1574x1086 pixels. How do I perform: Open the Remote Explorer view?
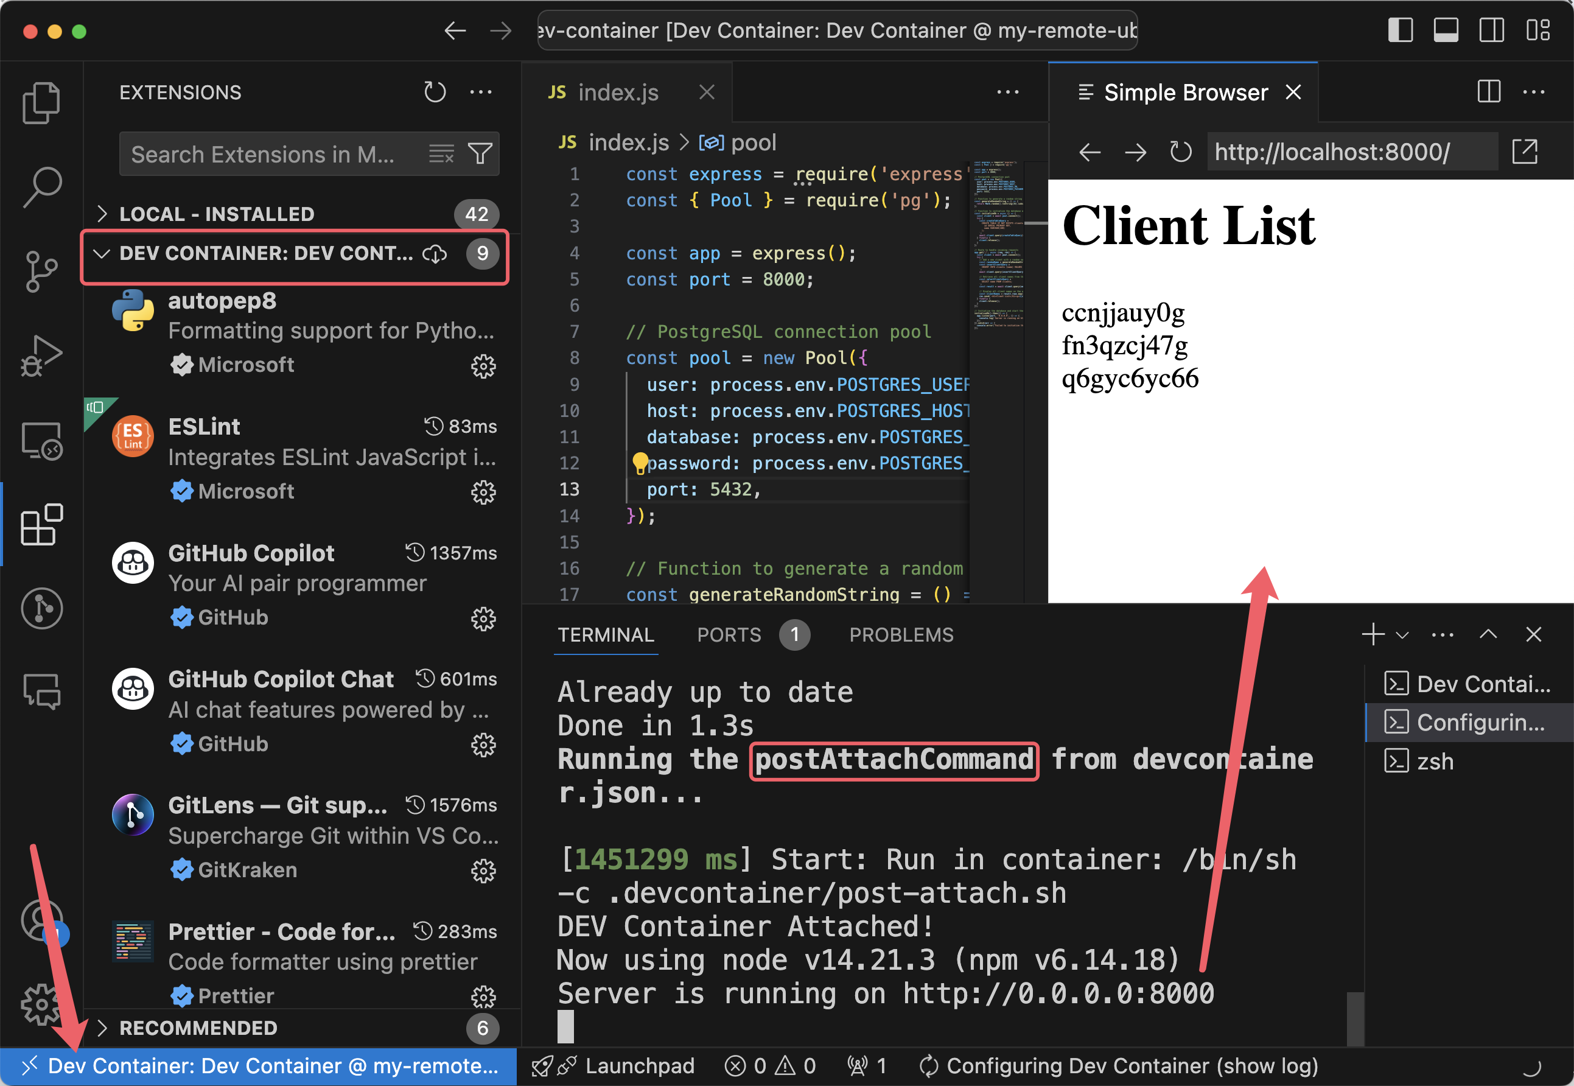pos(42,440)
